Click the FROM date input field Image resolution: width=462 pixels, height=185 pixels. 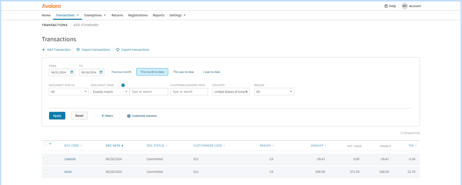[62, 72]
